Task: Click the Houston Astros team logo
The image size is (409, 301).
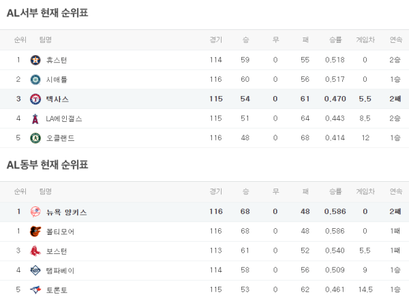Action: 35,60
